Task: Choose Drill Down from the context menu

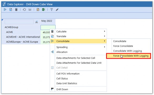Action: point(78,89)
